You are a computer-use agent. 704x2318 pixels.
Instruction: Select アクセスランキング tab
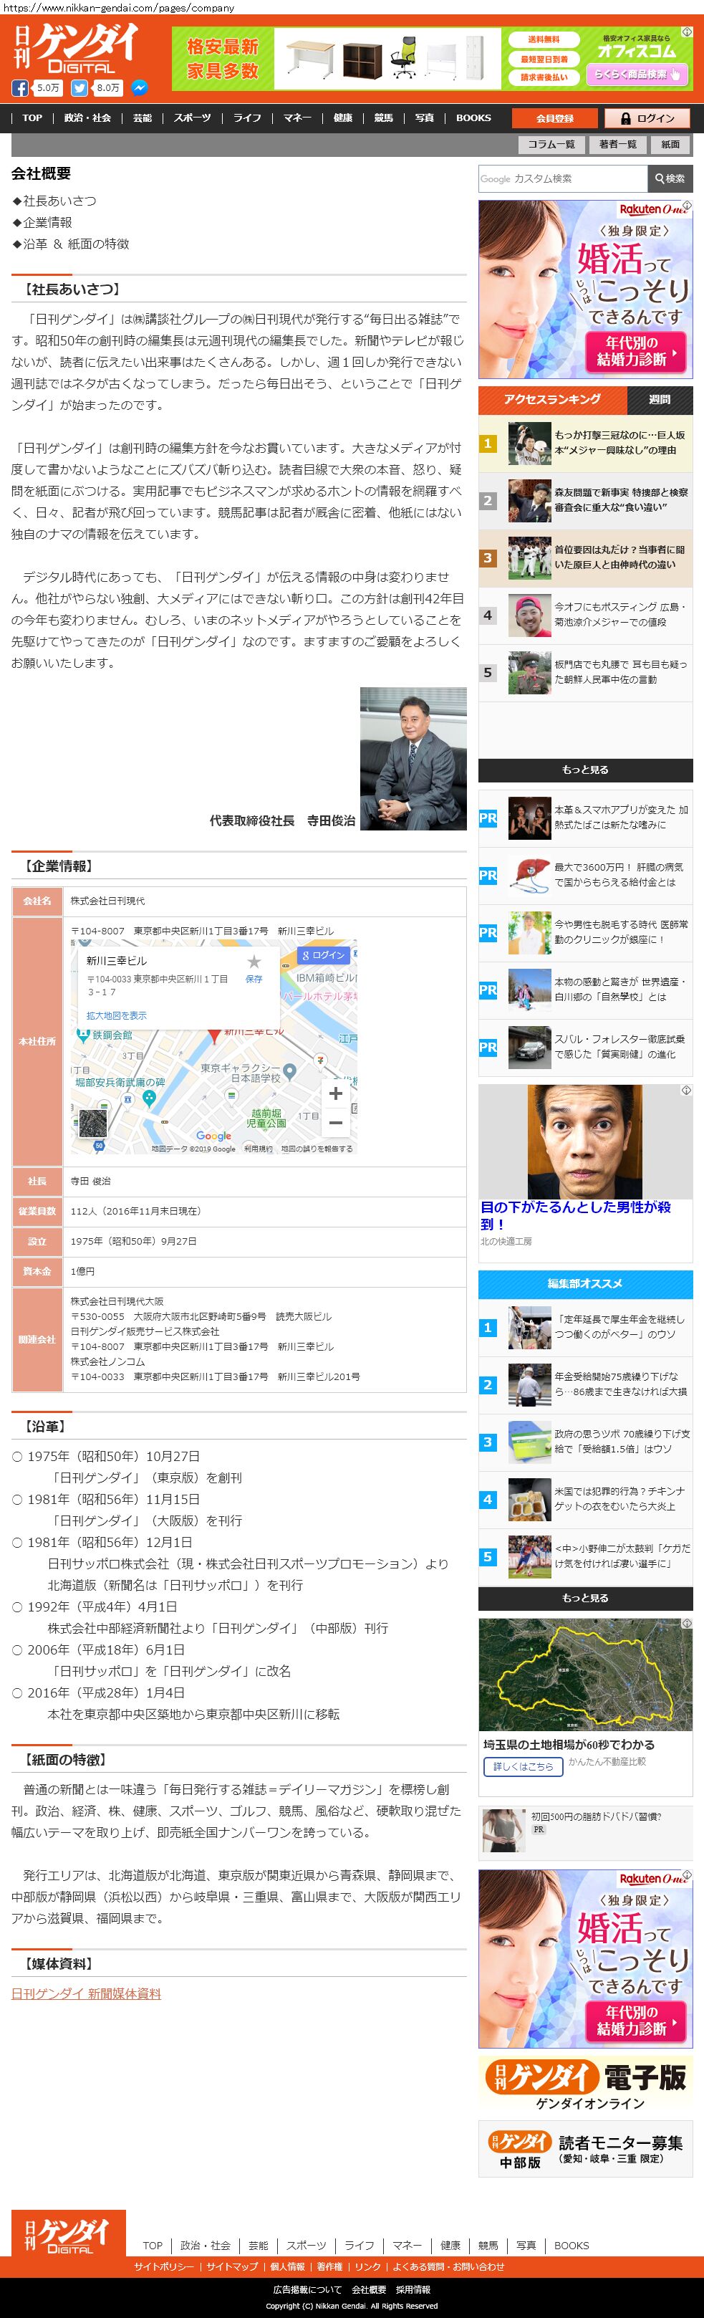tap(552, 400)
